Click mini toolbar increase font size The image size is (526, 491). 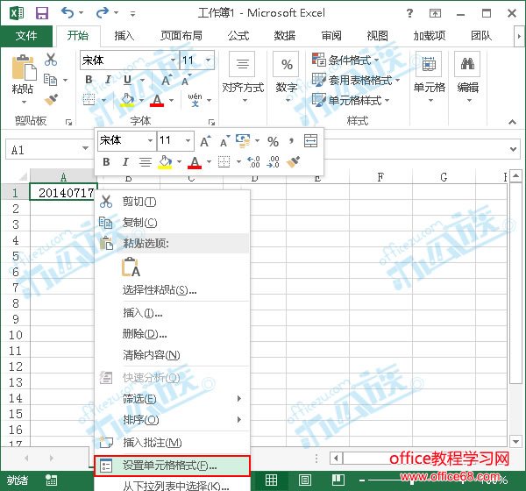click(x=206, y=141)
